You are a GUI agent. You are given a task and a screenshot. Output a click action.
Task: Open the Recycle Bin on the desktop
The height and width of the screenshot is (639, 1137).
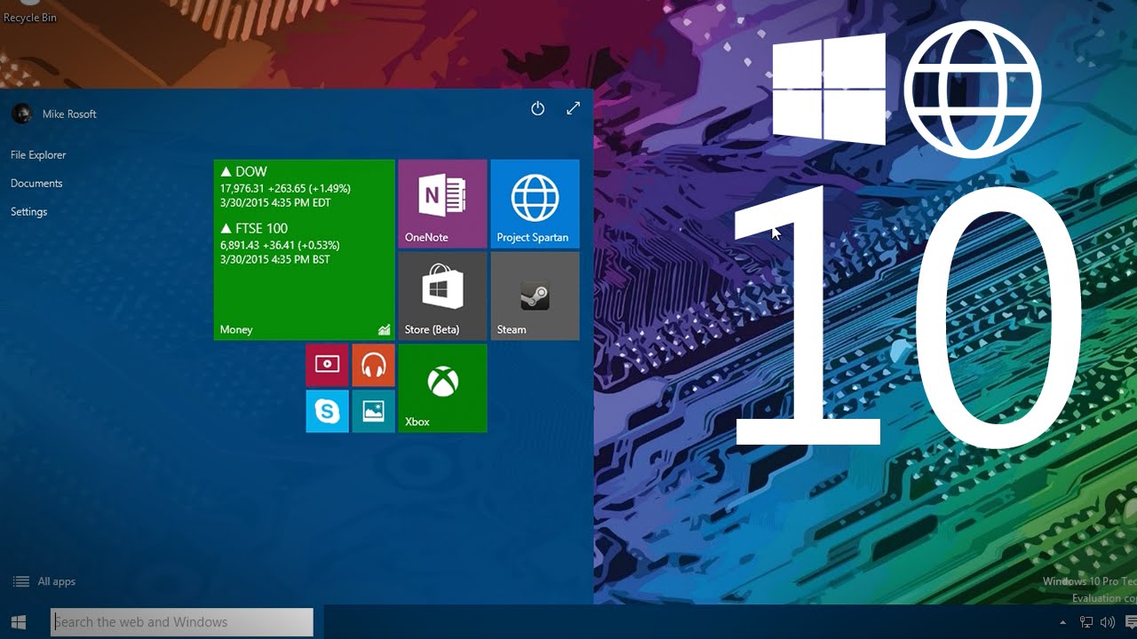pyautogui.click(x=29, y=12)
